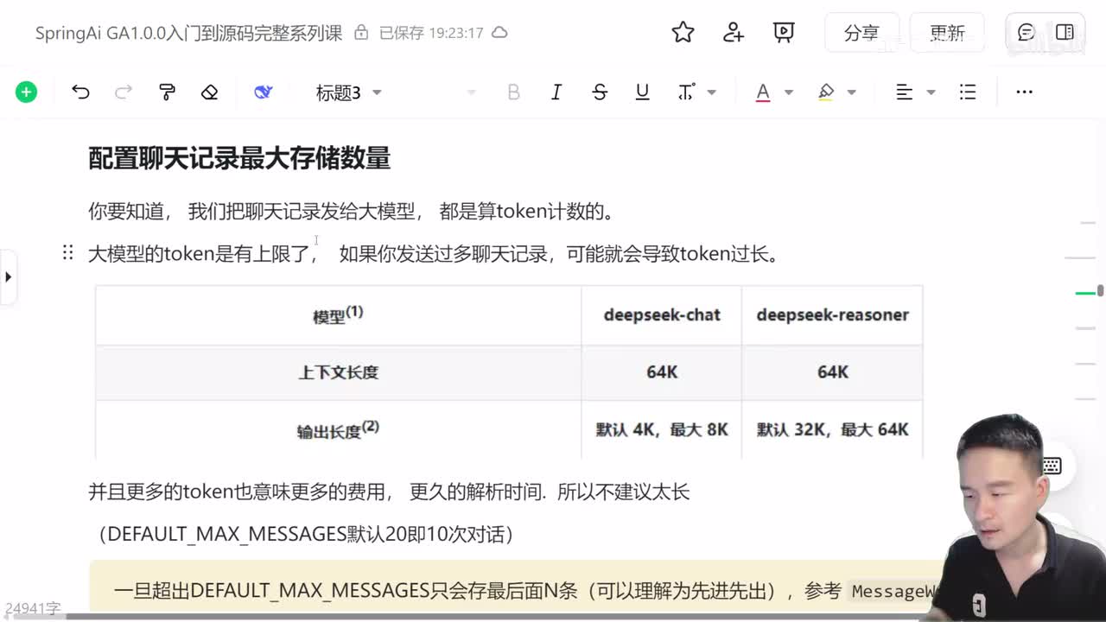Open the 标题3 heading style dropdown
Screen dimensions: 1106x622
(348, 92)
